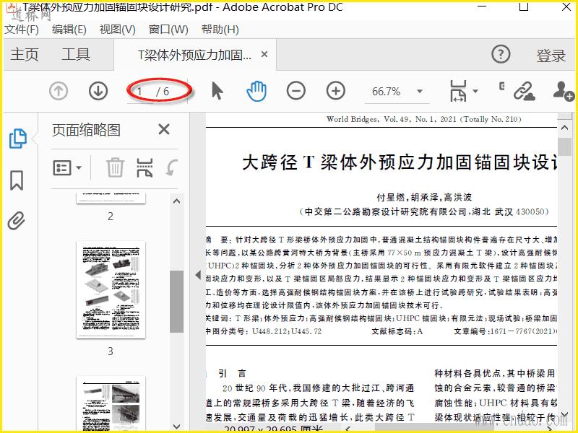Viewport: 578px width, 433px height.
Task: Select the arrow selection tool
Action: tap(217, 91)
